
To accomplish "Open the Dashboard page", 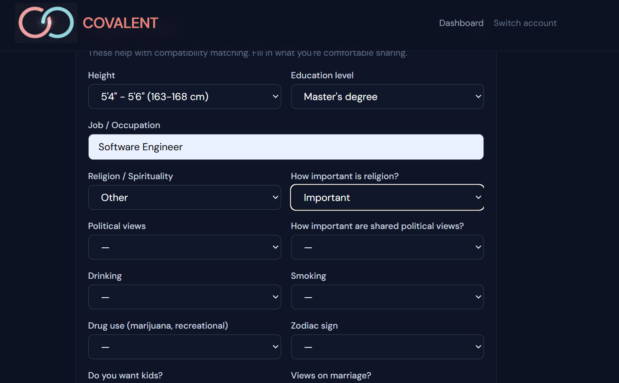I will pyautogui.click(x=461, y=23).
